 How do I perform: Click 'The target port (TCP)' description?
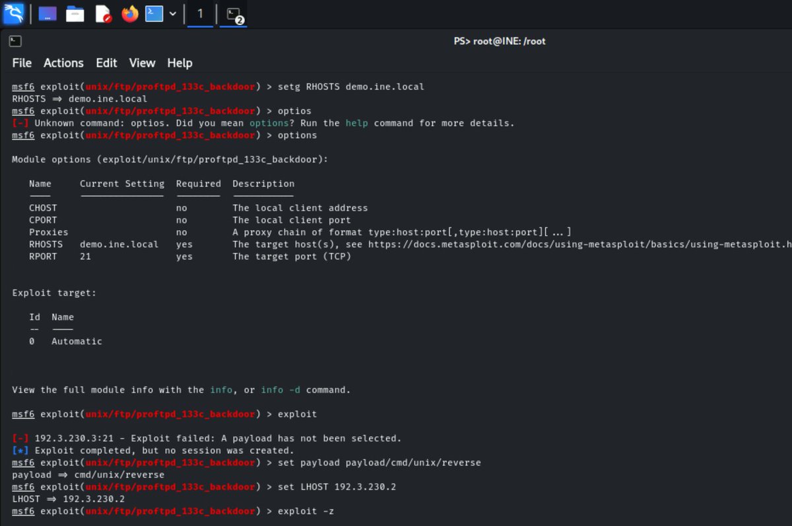pos(292,256)
